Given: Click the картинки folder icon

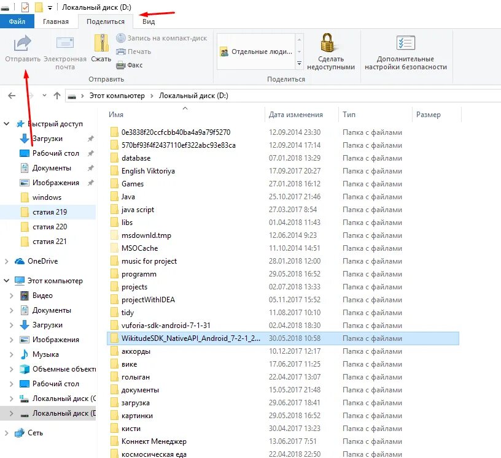Looking at the screenshot, I should (114, 416).
